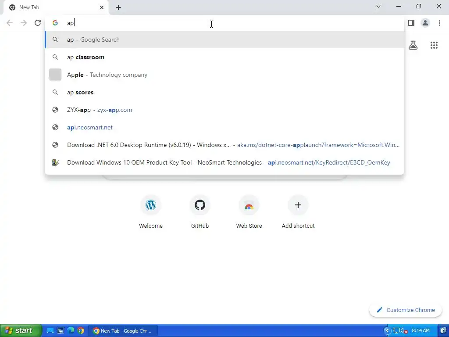449x337 pixels.
Task: Open the Chrome Labs flask icon
Action: 413,45
